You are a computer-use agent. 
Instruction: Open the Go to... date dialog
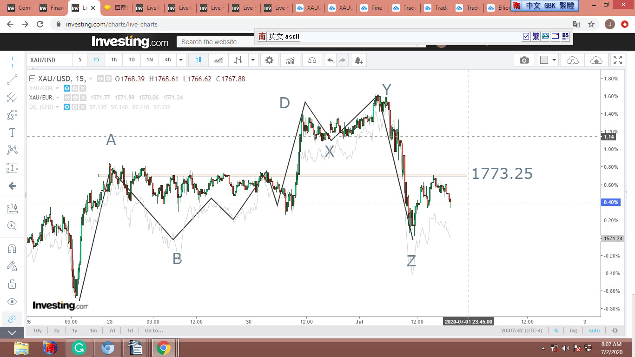tap(154, 331)
